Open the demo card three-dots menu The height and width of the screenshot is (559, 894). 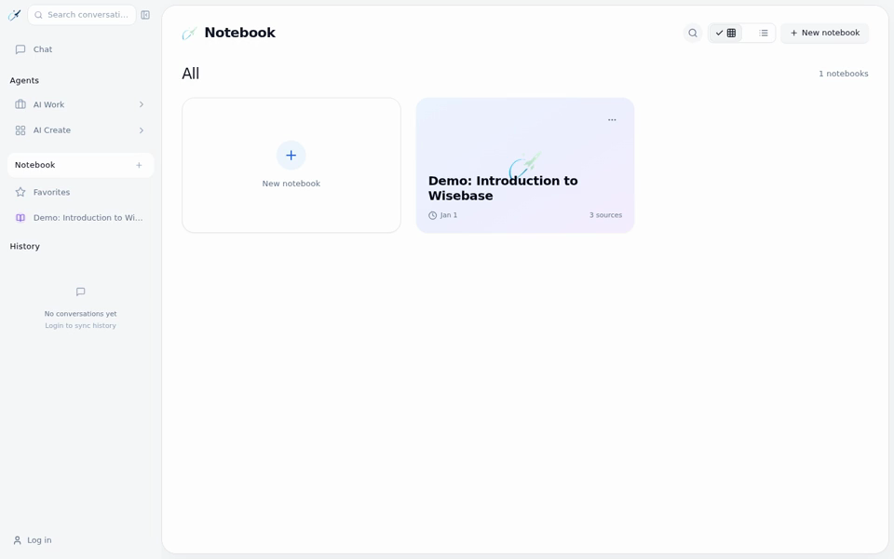(612, 120)
